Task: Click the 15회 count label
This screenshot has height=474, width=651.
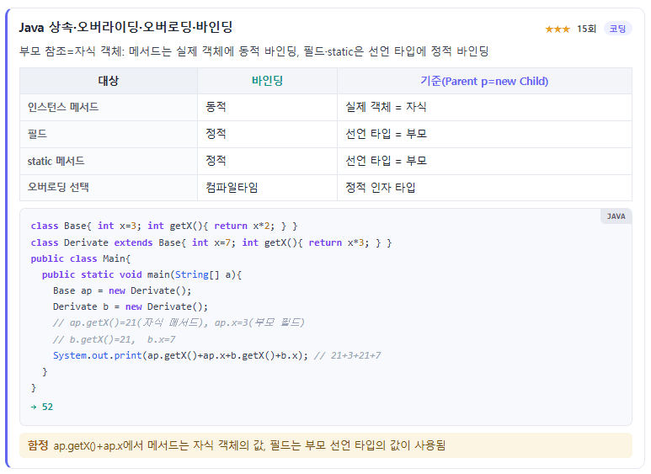Action: coord(586,29)
